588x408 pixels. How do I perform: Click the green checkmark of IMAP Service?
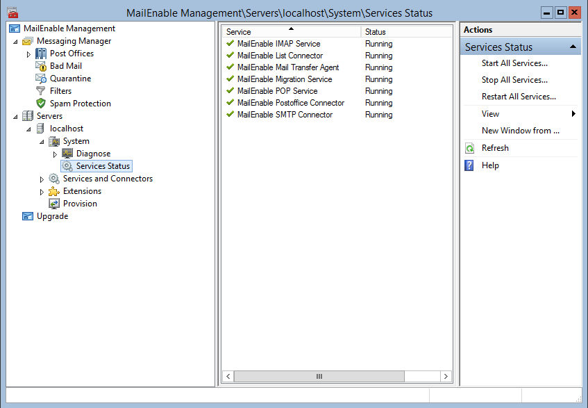[x=230, y=44]
